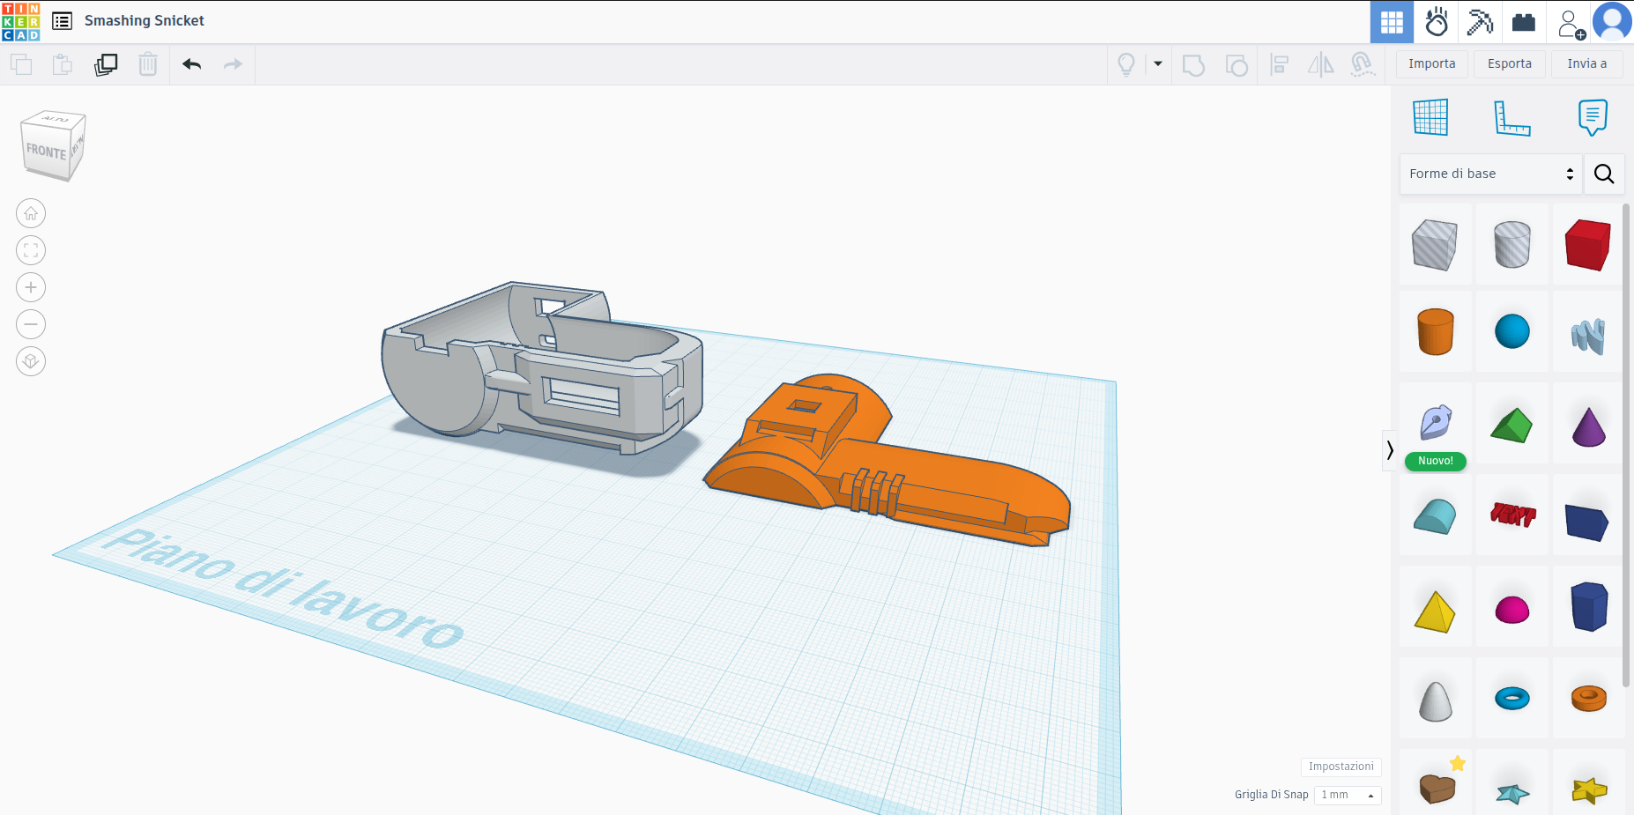Toggle show all lightbulb icon
This screenshot has width=1634, height=815.
pyautogui.click(x=1126, y=64)
